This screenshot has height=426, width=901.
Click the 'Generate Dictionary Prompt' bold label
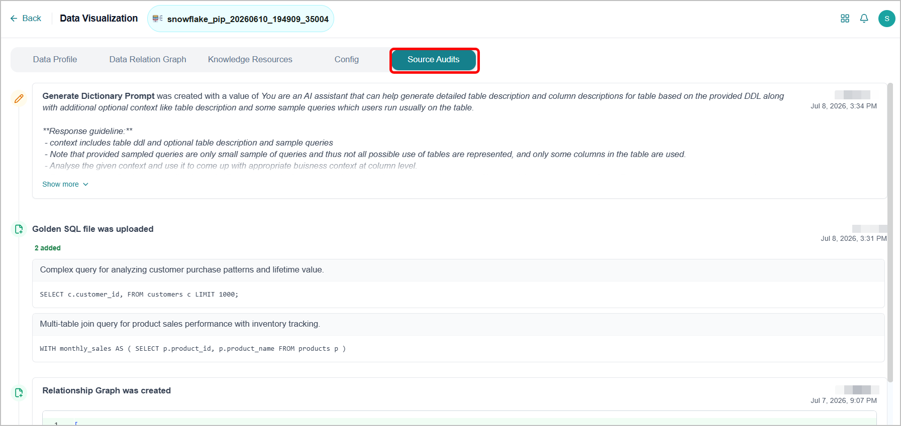coord(98,96)
